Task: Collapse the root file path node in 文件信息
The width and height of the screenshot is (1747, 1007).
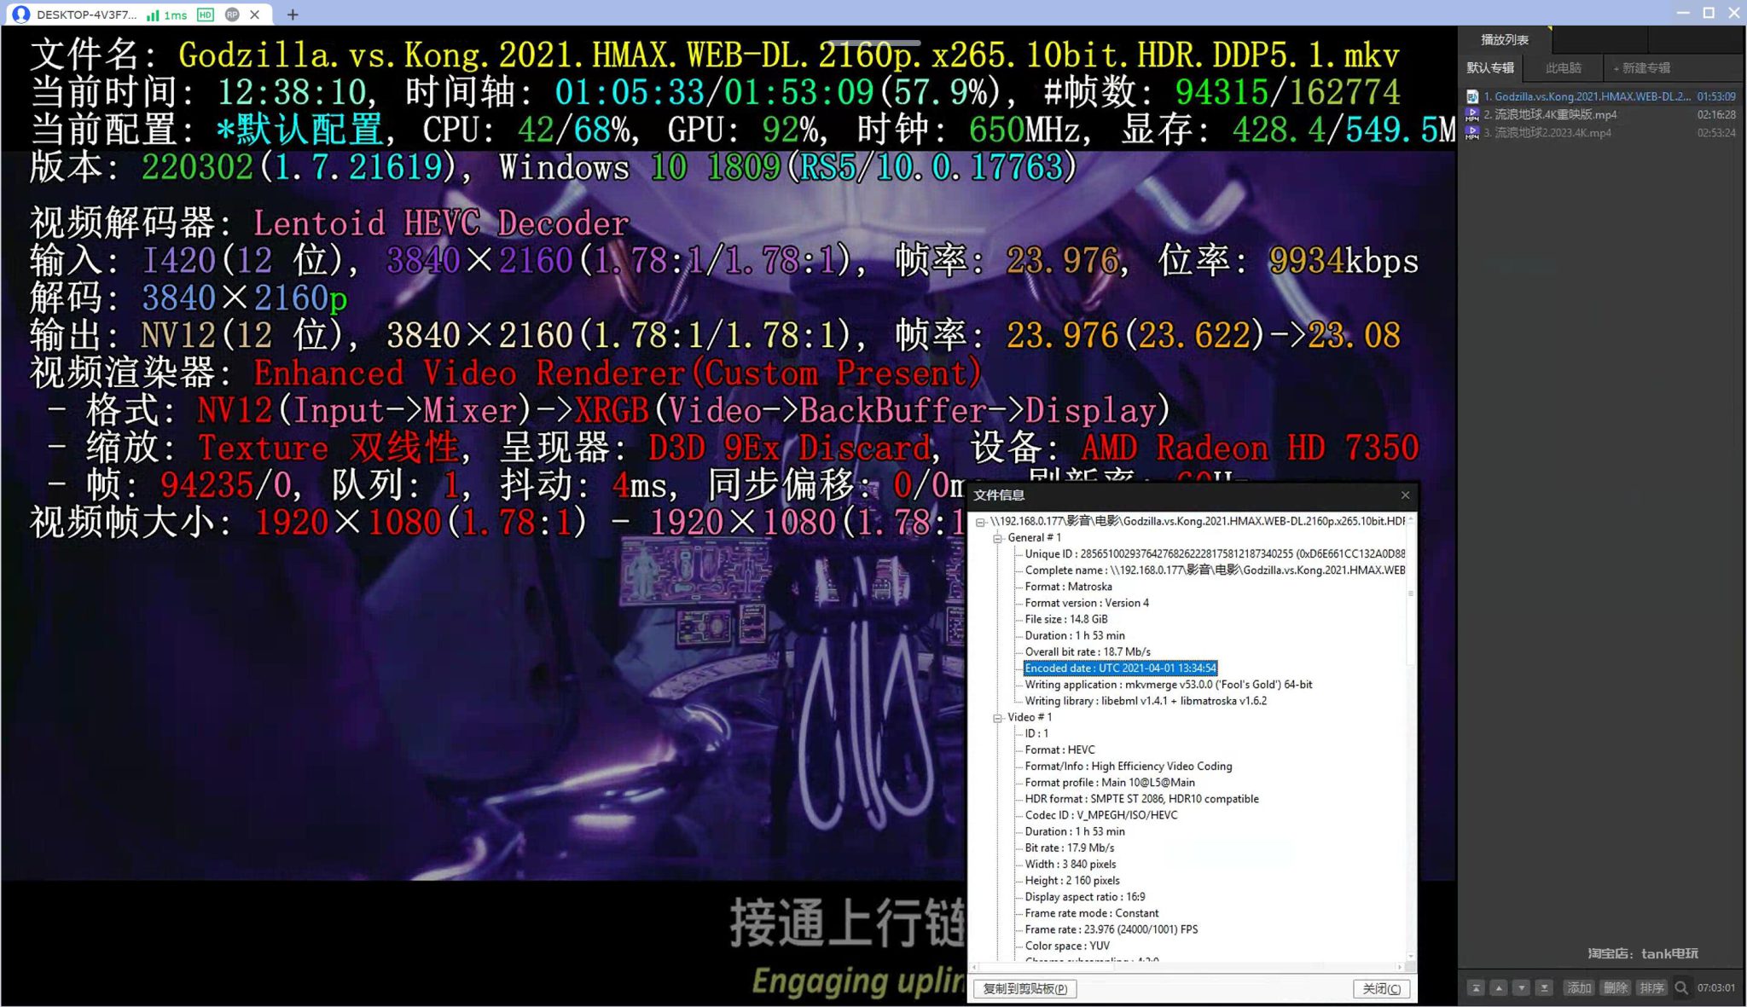Action: 978,520
